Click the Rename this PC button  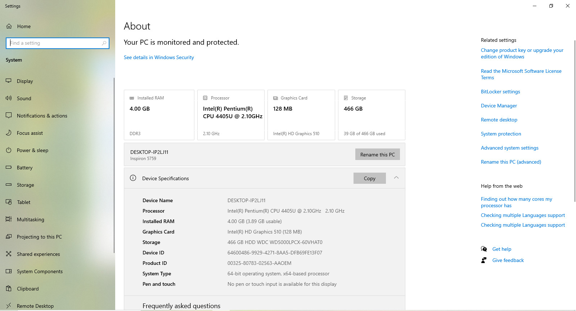[378, 154]
